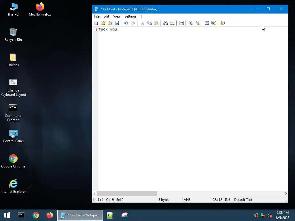Select the Recycle Bin desktop icon
The image size is (295, 221).
[x=13, y=35]
